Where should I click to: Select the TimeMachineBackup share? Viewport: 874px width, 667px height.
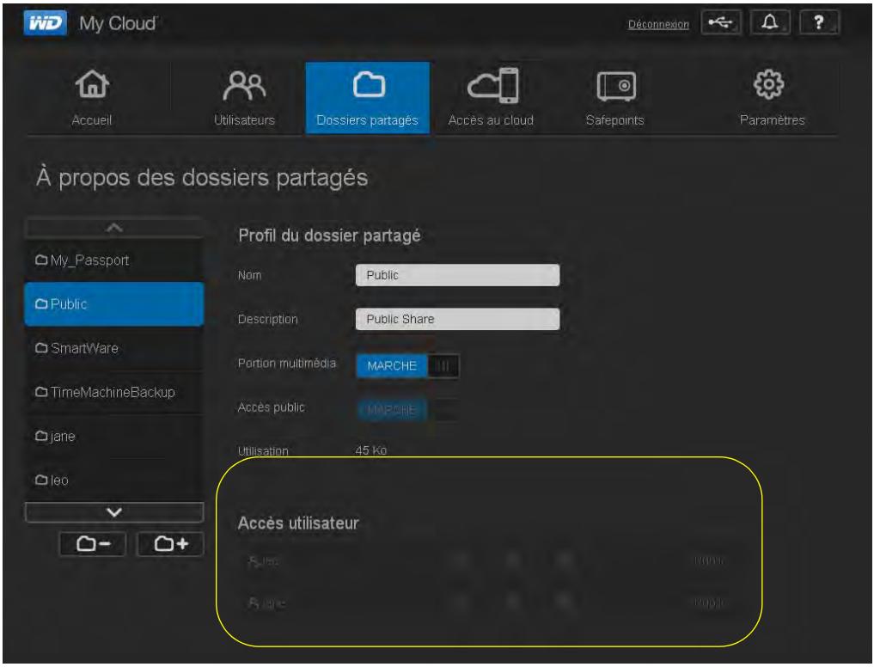pos(114,392)
